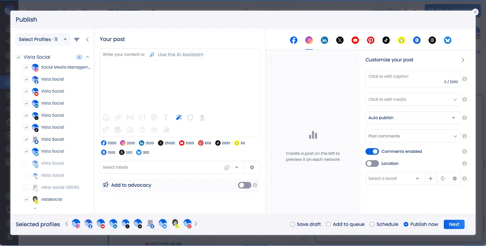Disable the Comments enabled toggle
Screen dimensions: 486x246
[x=372, y=151]
